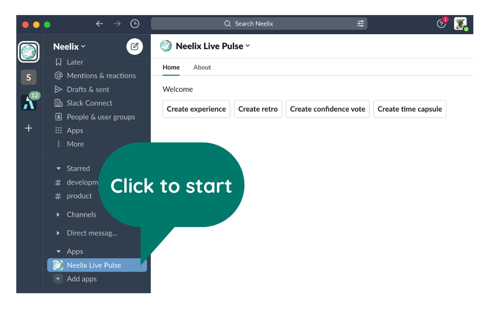
Task: Click the Apps label under Slack Connect
Action: [x=75, y=130]
